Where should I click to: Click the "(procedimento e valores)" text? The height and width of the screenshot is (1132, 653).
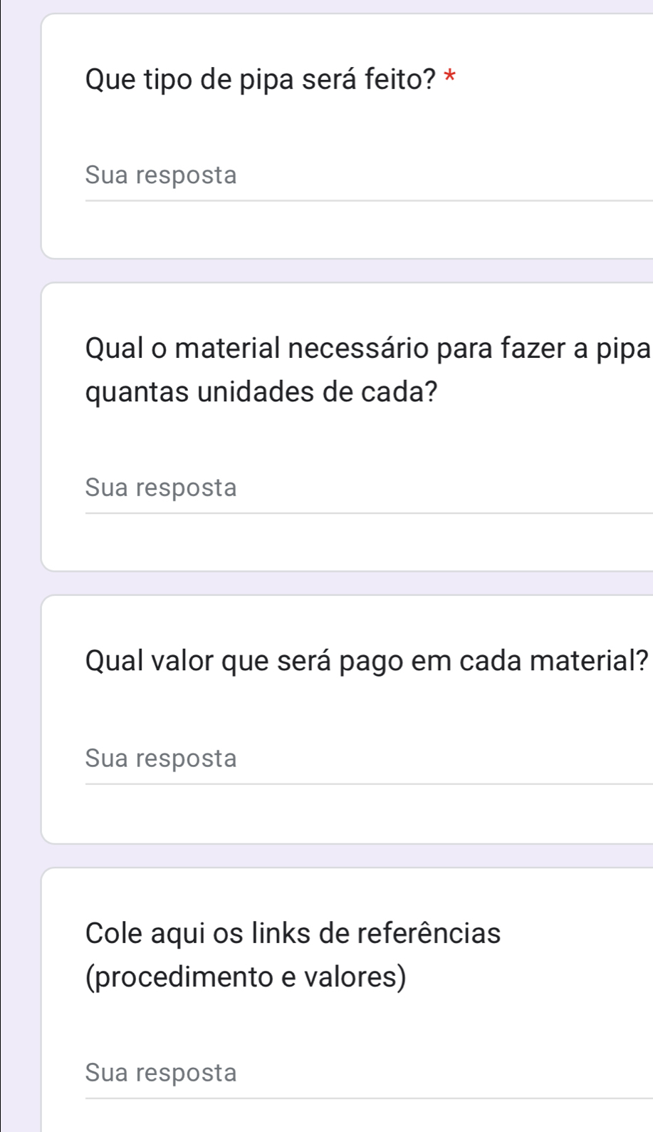coord(246,977)
